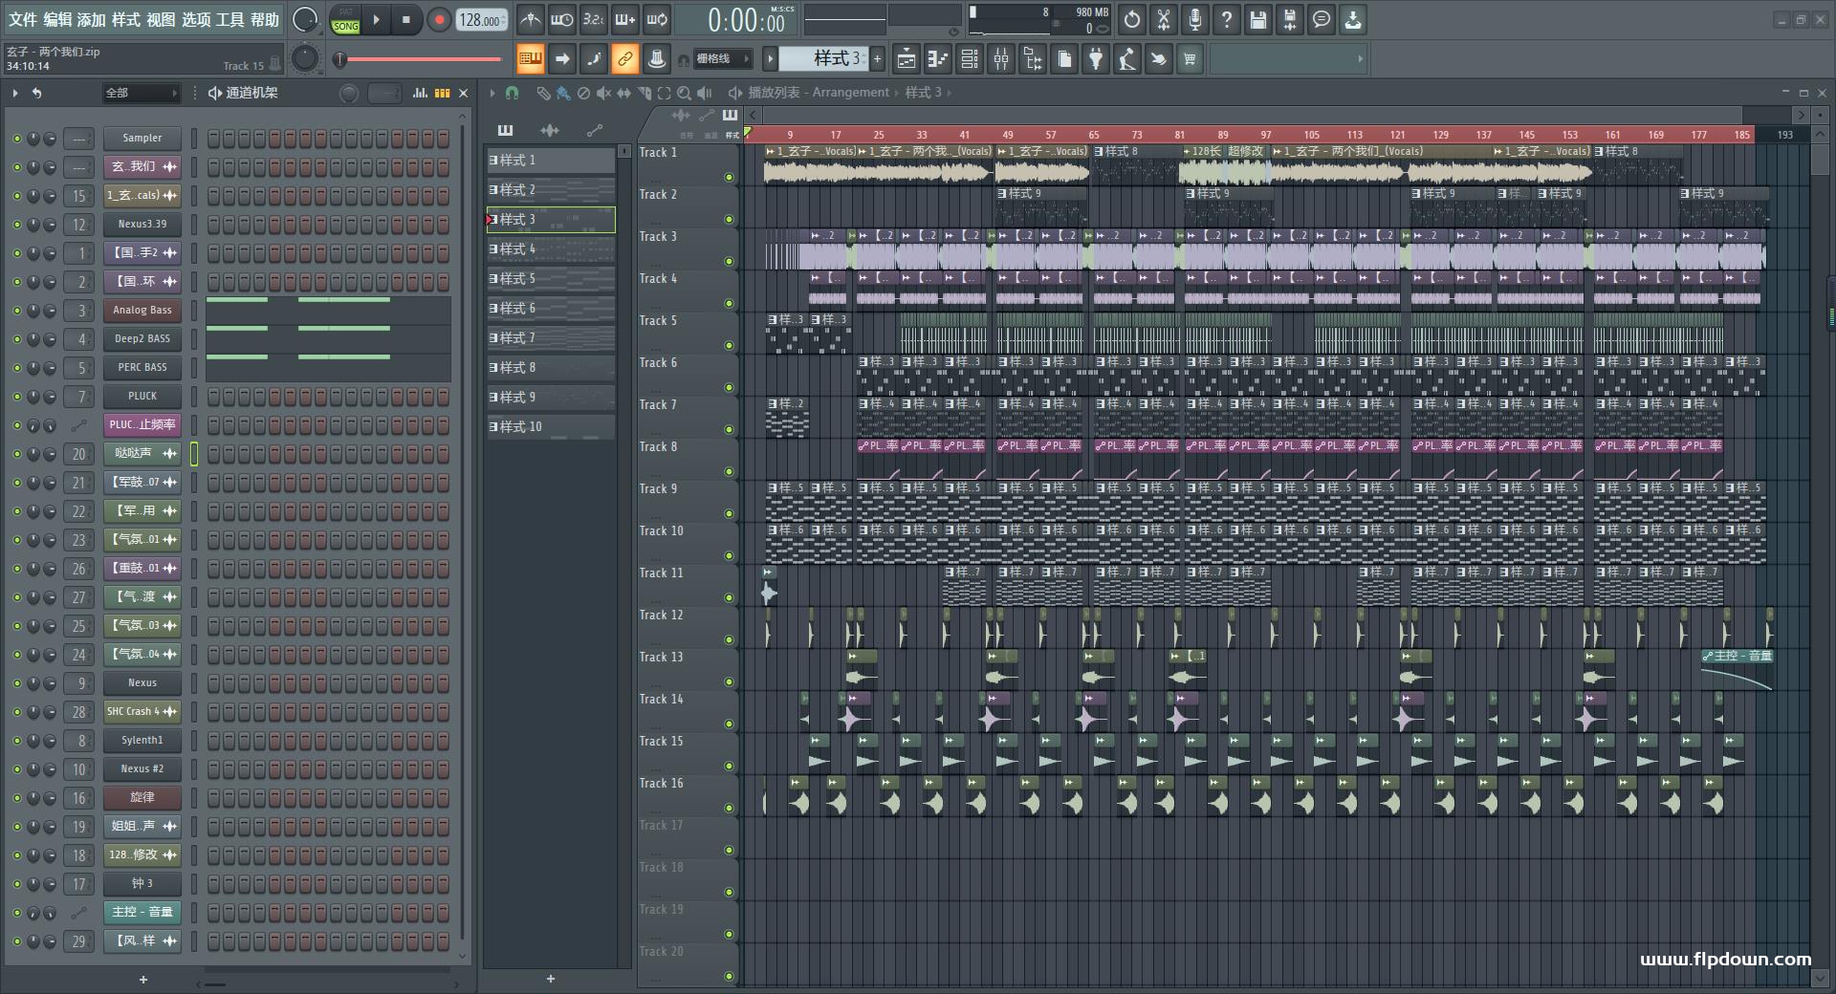Render project as audio file icon
This screenshot has width=1836, height=994.
pos(1290,19)
